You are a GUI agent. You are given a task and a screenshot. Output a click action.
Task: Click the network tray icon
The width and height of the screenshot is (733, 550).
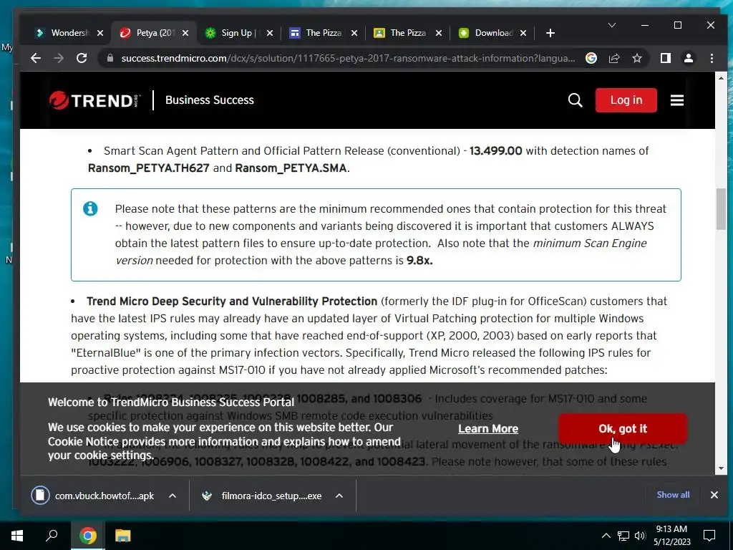(623, 536)
